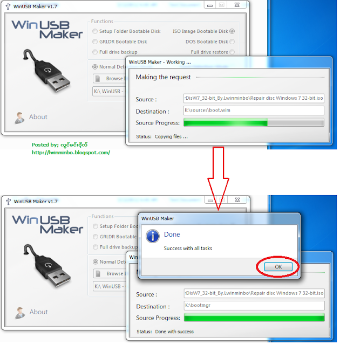This screenshot has height=345, width=340.
Task: Open K:\ WinUSB drive dropdown in top window
Action: pyautogui.click(x=109, y=91)
